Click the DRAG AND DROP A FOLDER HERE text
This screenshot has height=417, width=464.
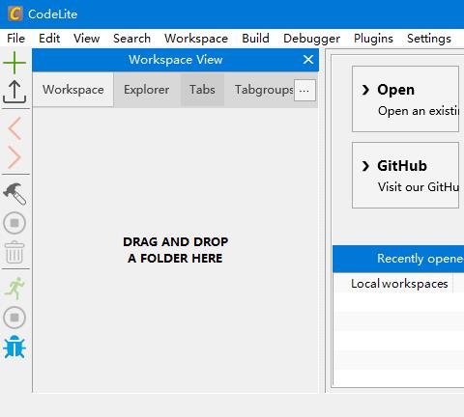tap(176, 250)
